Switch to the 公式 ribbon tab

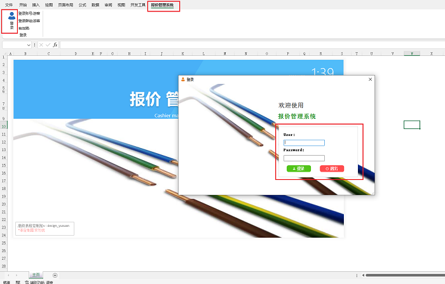pos(82,5)
